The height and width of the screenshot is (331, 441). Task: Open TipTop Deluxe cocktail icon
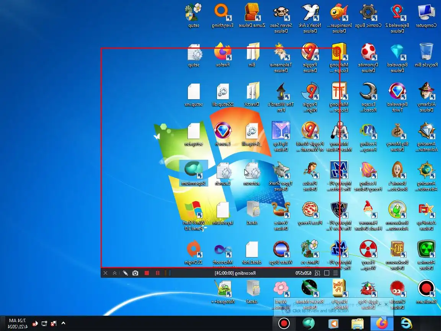(x=281, y=137)
